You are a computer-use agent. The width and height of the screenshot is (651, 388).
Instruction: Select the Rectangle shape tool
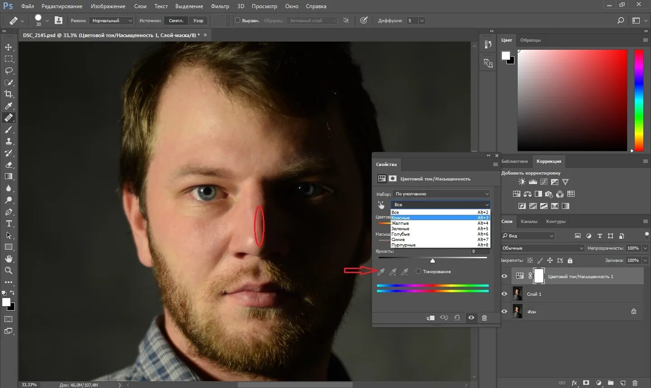[x=9, y=247]
